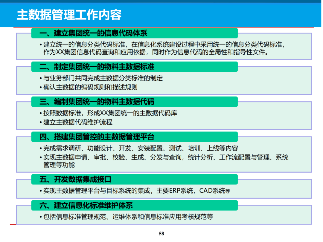323x242 pixels.
Task: Click the wrapped line 管理等功能
Action: tap(59, 165)
